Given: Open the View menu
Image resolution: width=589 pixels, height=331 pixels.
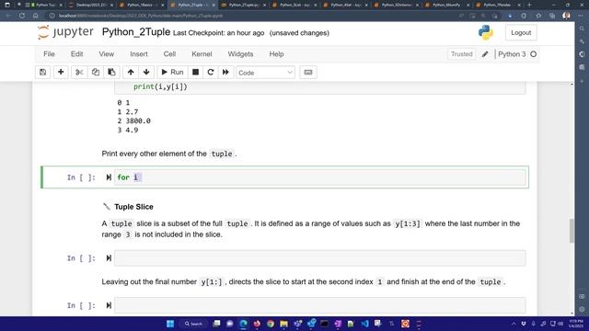Looking at the screenshot, I should [107, 54].
